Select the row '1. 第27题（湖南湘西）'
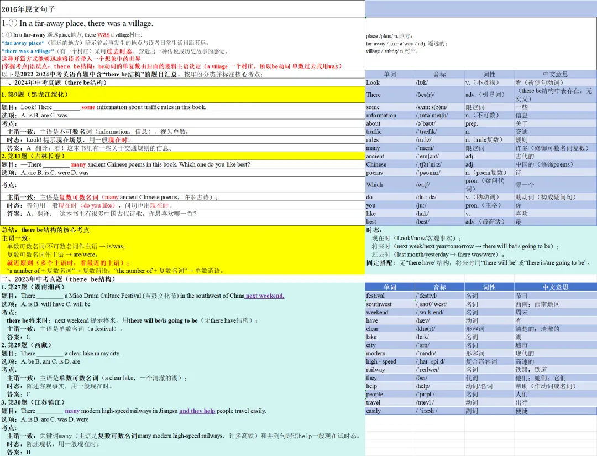 [x=182, y=287]
